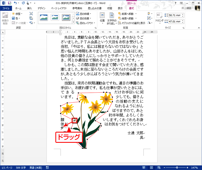Click the Redo/Repeat icon

coord(23,3)
